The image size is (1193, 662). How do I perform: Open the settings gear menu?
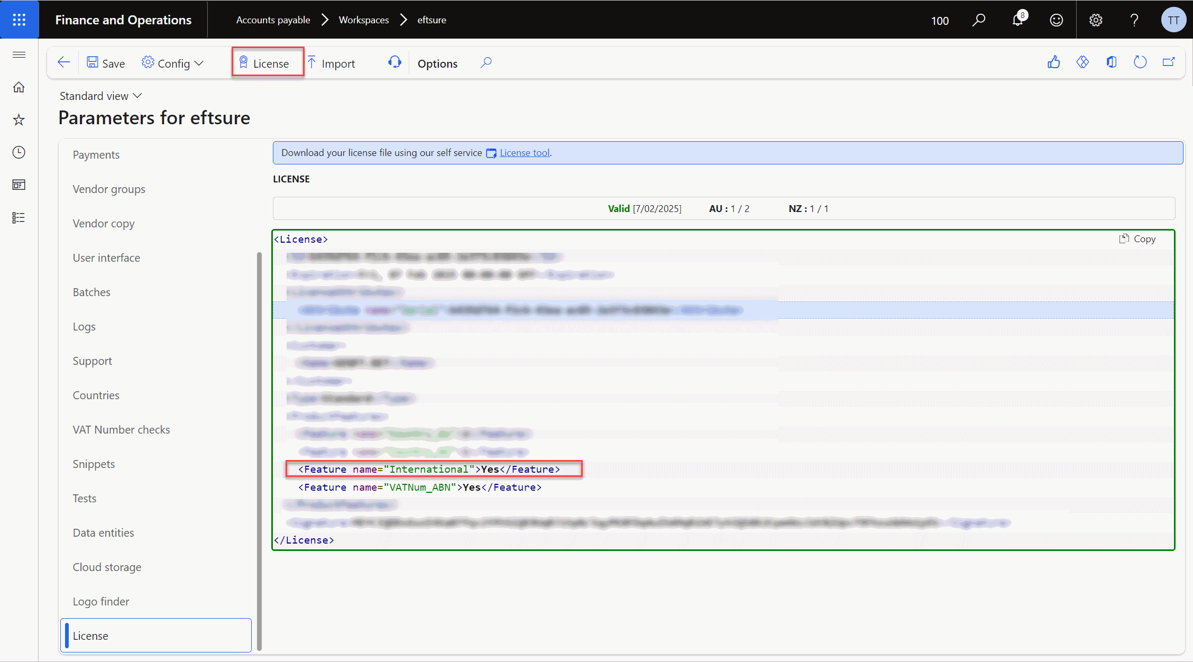click(x=1096, y=20)
